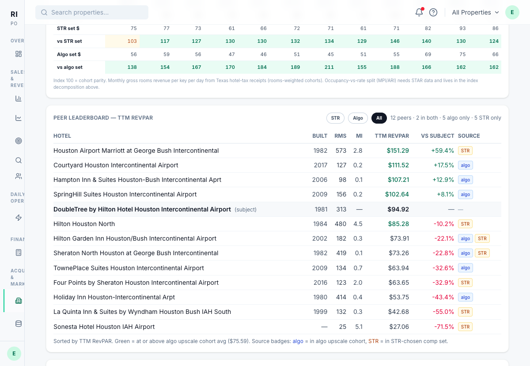Select La Quinta Inn & Suites row
Image resolution: width=530 pixels, height=366 pixels.
coord(277,312)
